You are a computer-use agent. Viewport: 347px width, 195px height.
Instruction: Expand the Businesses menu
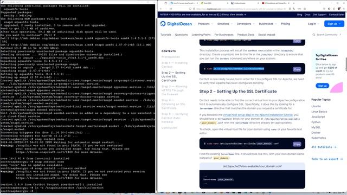(x=267, y=24)
